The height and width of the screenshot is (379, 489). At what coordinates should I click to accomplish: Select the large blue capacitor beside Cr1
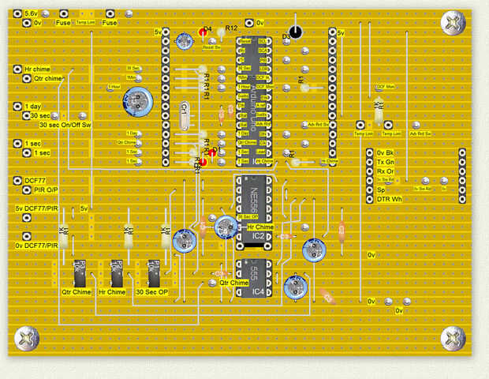point(138,102)
